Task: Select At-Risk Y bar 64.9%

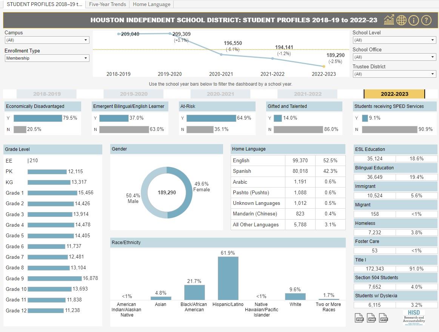Action: pos(211,118)
